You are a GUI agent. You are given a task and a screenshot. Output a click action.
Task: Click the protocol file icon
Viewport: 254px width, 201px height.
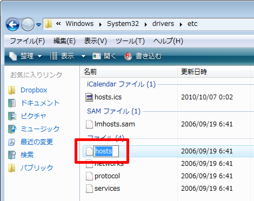(89, 176)
